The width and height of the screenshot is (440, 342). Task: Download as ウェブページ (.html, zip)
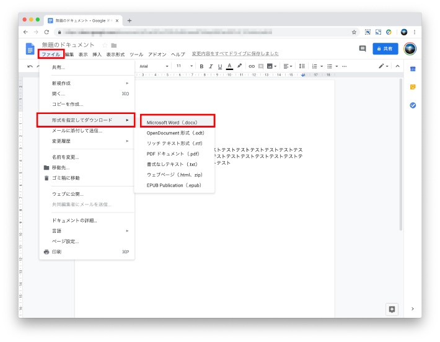point(175,175)
